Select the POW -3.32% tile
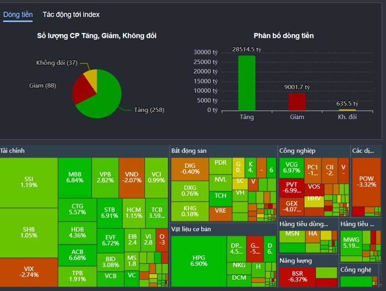The image size is (386, 291). (x=366, y=182)
